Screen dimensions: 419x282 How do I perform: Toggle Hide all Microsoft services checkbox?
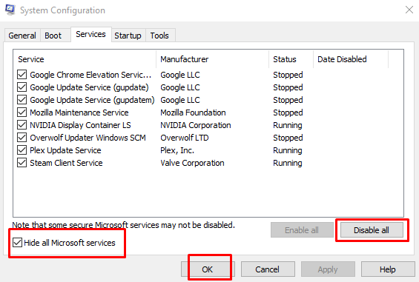(18, 243)
